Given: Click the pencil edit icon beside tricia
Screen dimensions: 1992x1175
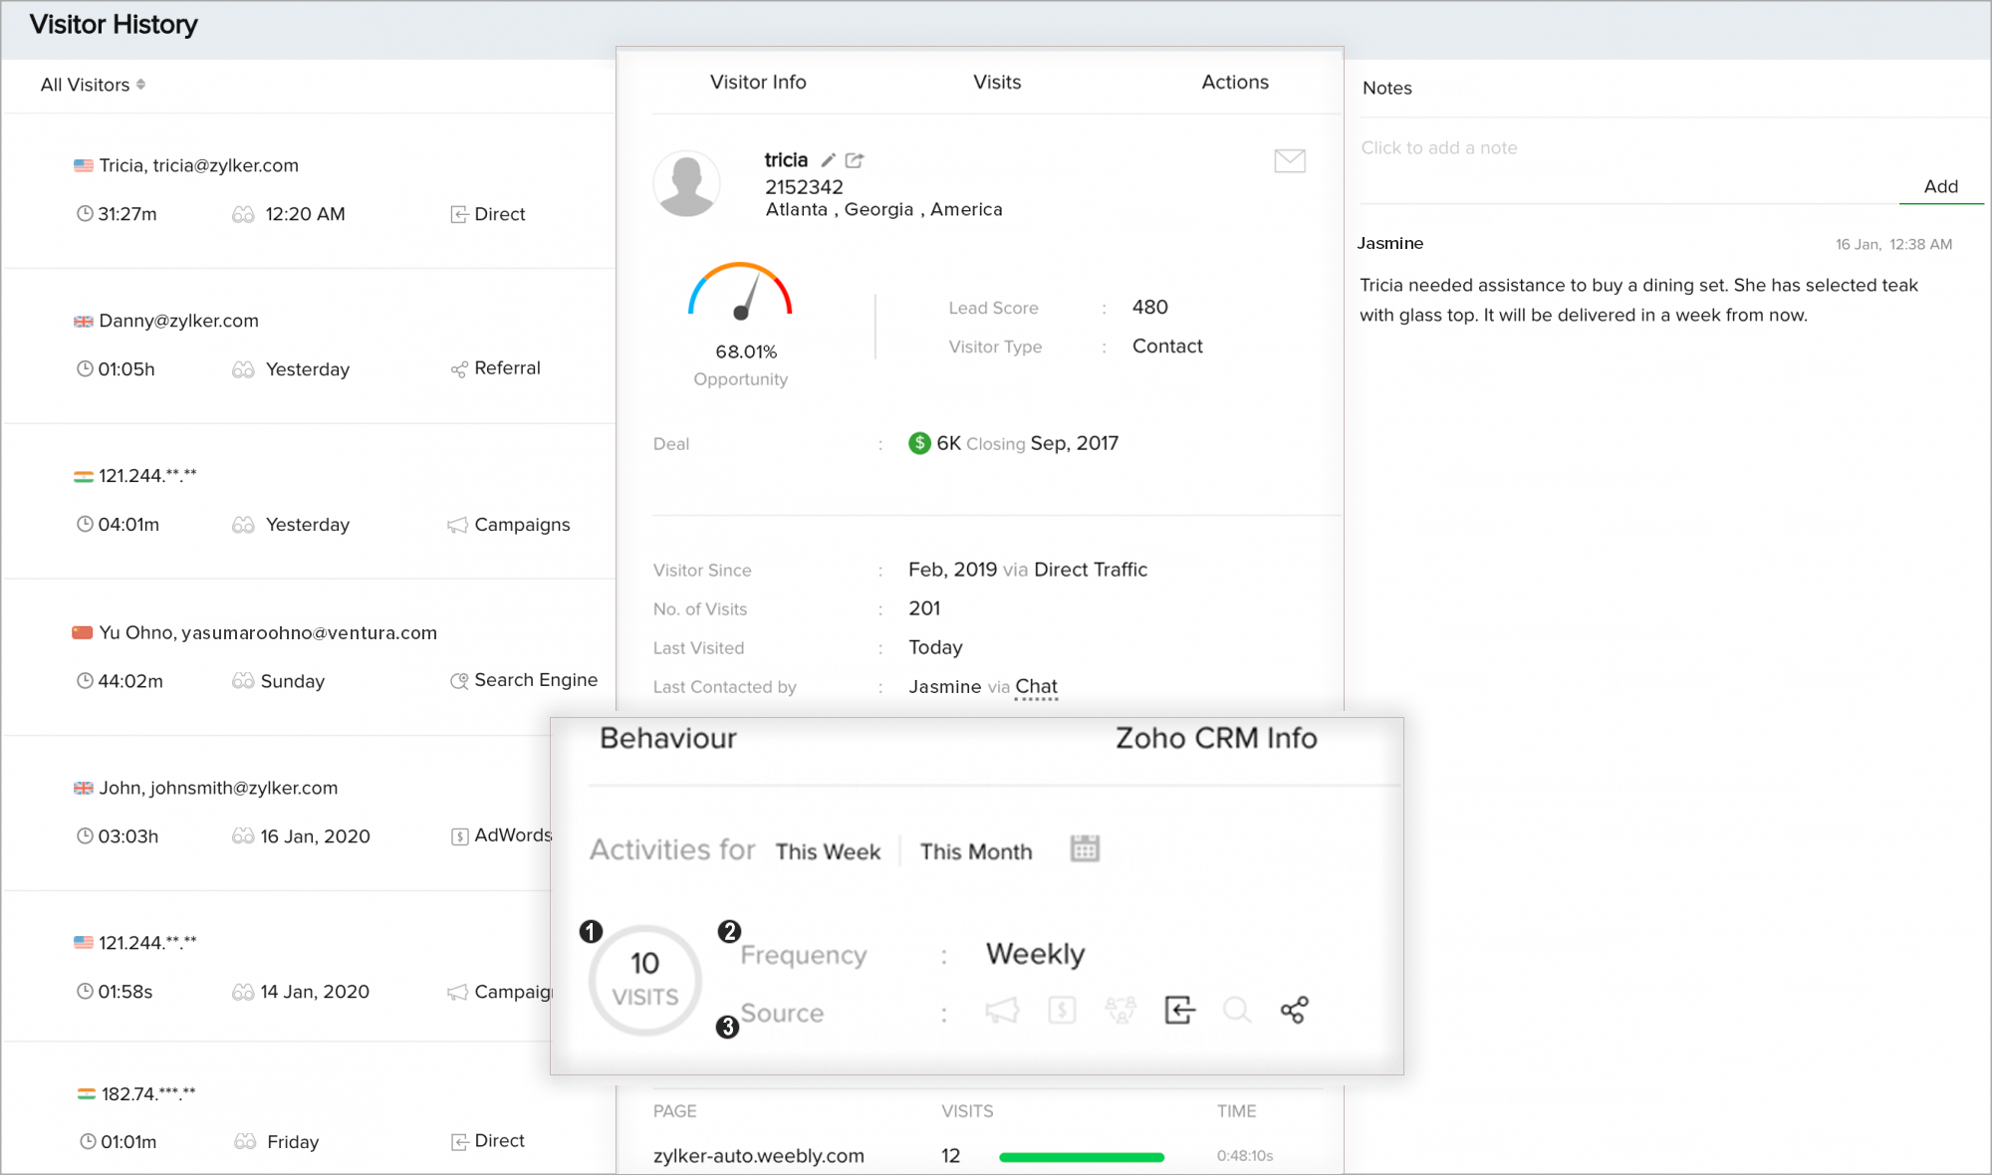Looking at the screenshot, I should point(828,160).
